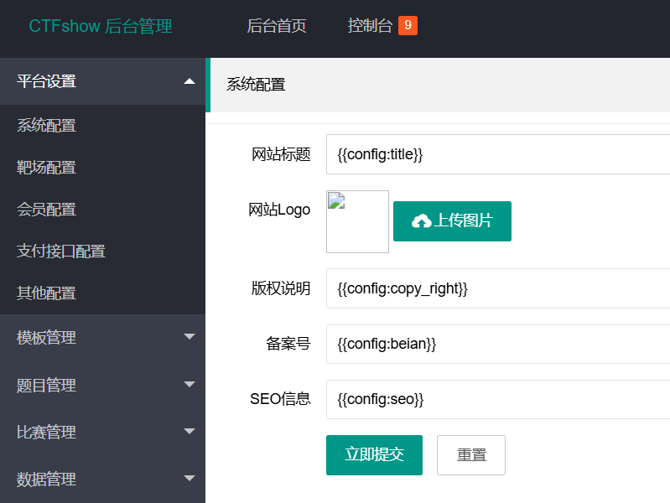Open 其他配置 in the sidebar
This screenshot has width=670, height=503.
point(47,293)
